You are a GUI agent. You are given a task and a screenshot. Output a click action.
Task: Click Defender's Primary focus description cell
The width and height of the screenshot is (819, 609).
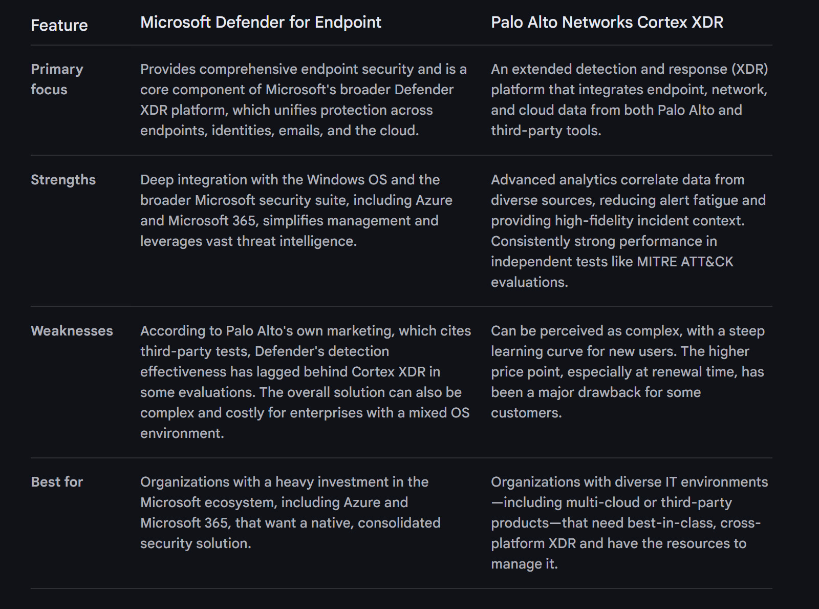[x=303, y=99]
